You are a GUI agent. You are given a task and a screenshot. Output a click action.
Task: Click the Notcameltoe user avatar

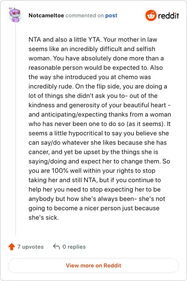click(x=15, y=15)
